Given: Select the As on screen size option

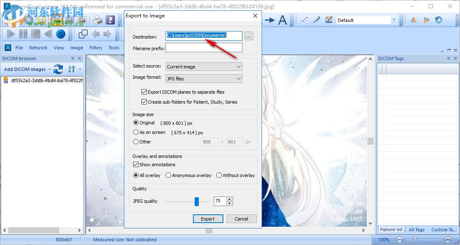Looking at the screenshot, I should tap(136, 132).
